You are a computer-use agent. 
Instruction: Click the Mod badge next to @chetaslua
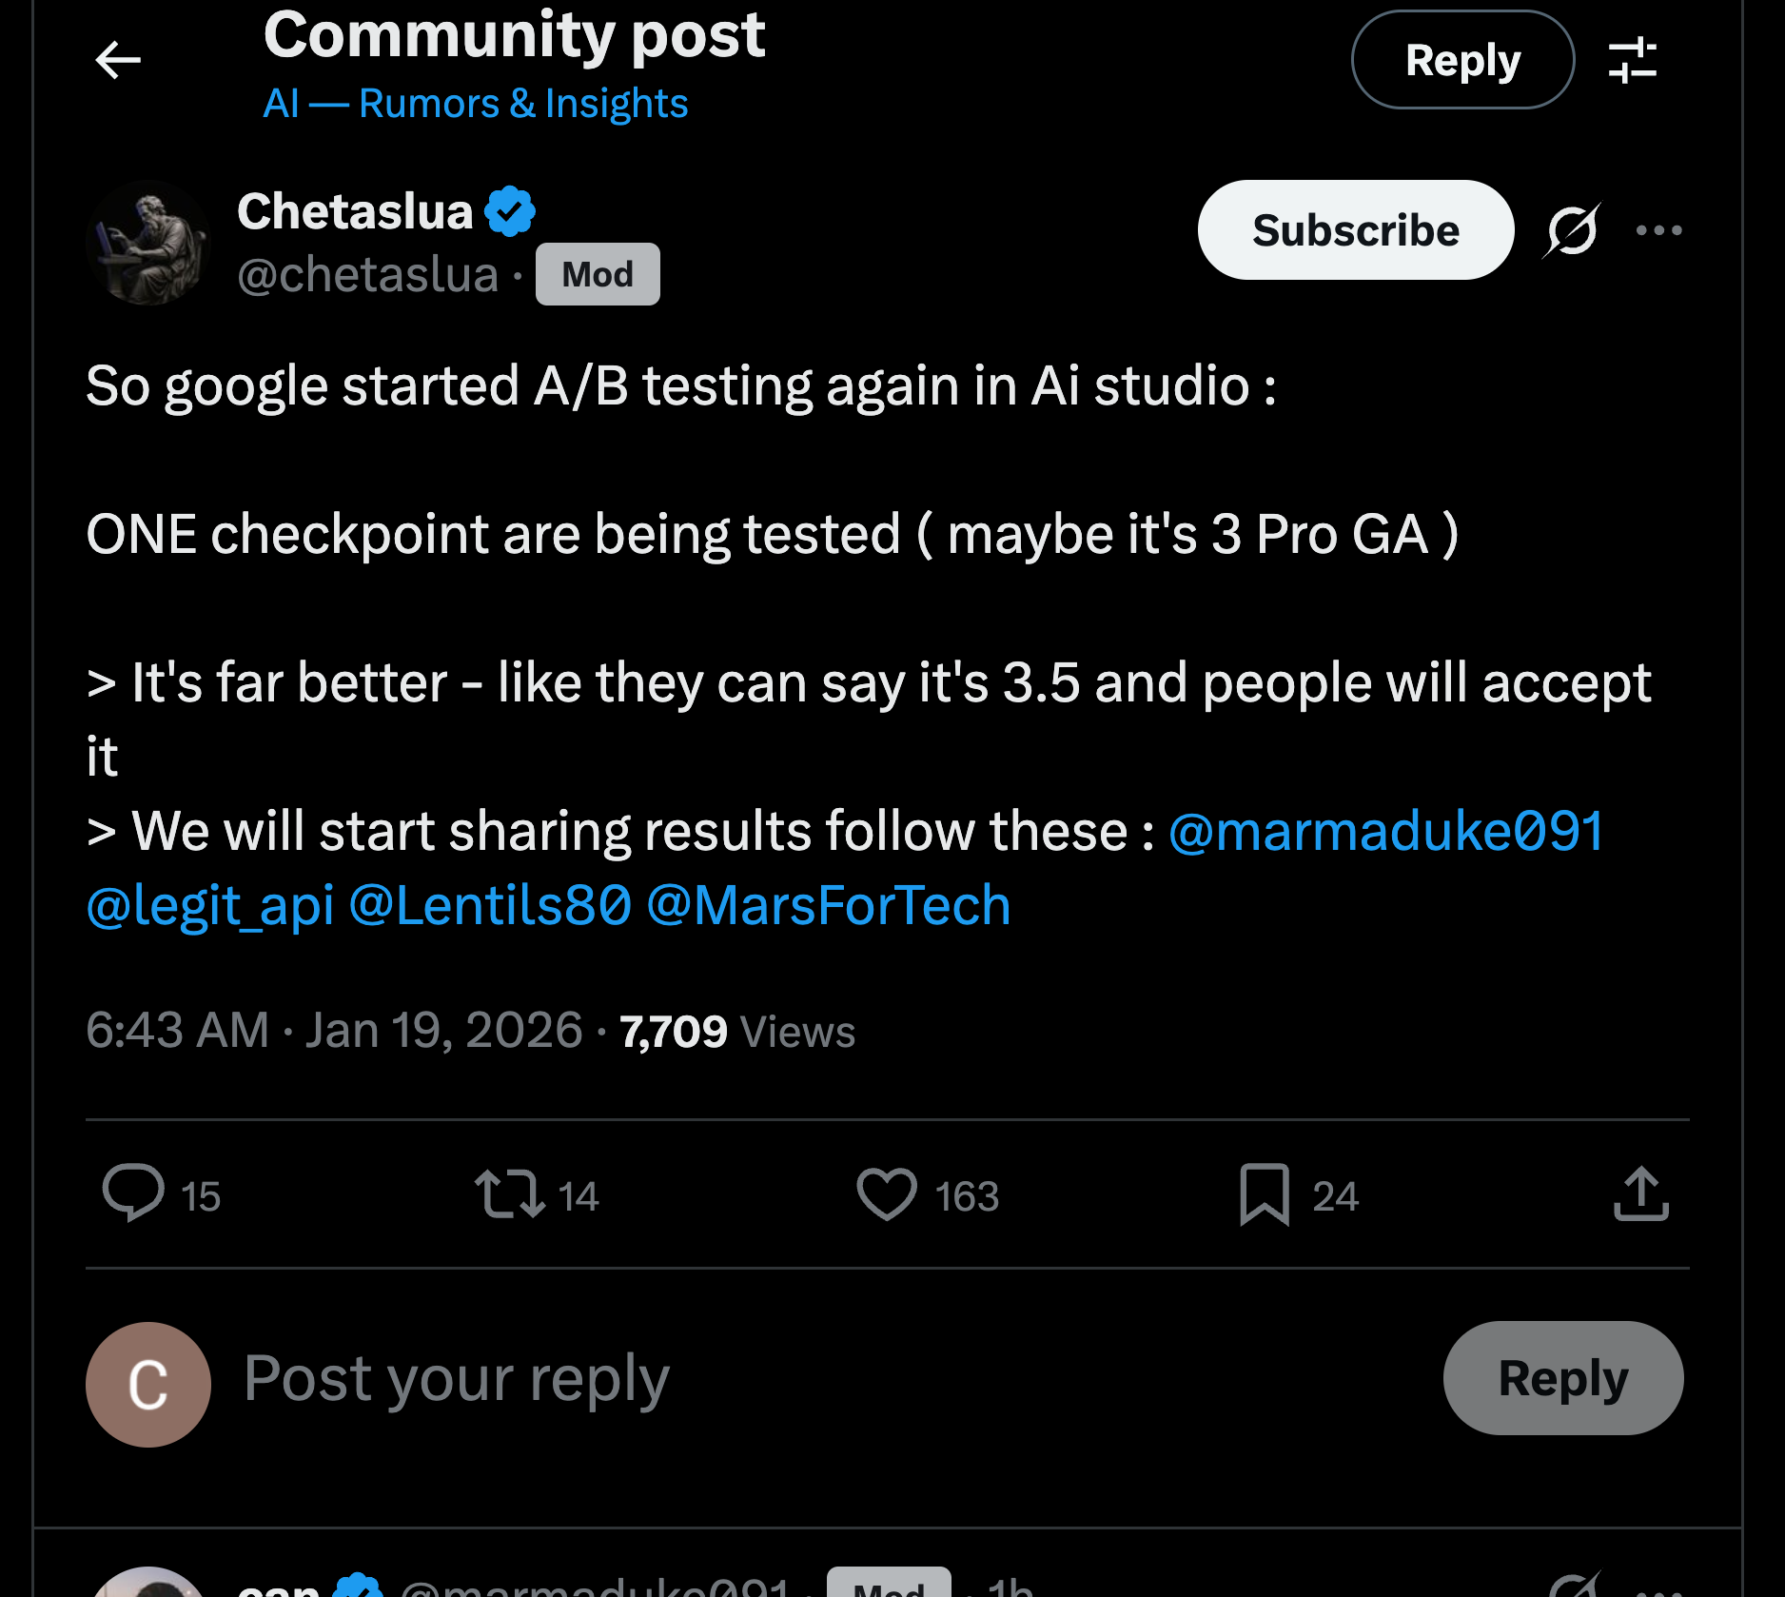coord(598,274)
